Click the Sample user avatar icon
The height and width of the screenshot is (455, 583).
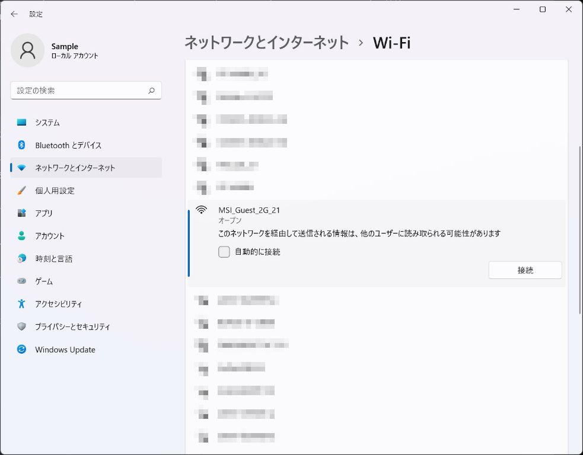[x=27, y=50]
